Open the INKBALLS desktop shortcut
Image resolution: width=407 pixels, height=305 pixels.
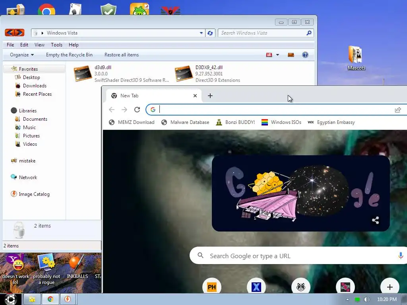point(77,266)
